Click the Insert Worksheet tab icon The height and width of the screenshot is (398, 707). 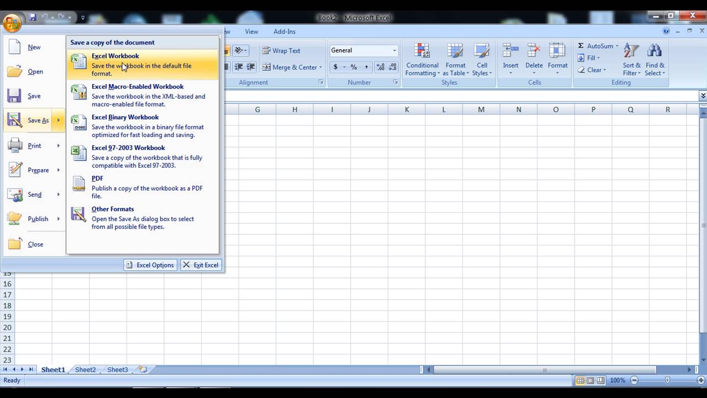(x=143, y=370)
